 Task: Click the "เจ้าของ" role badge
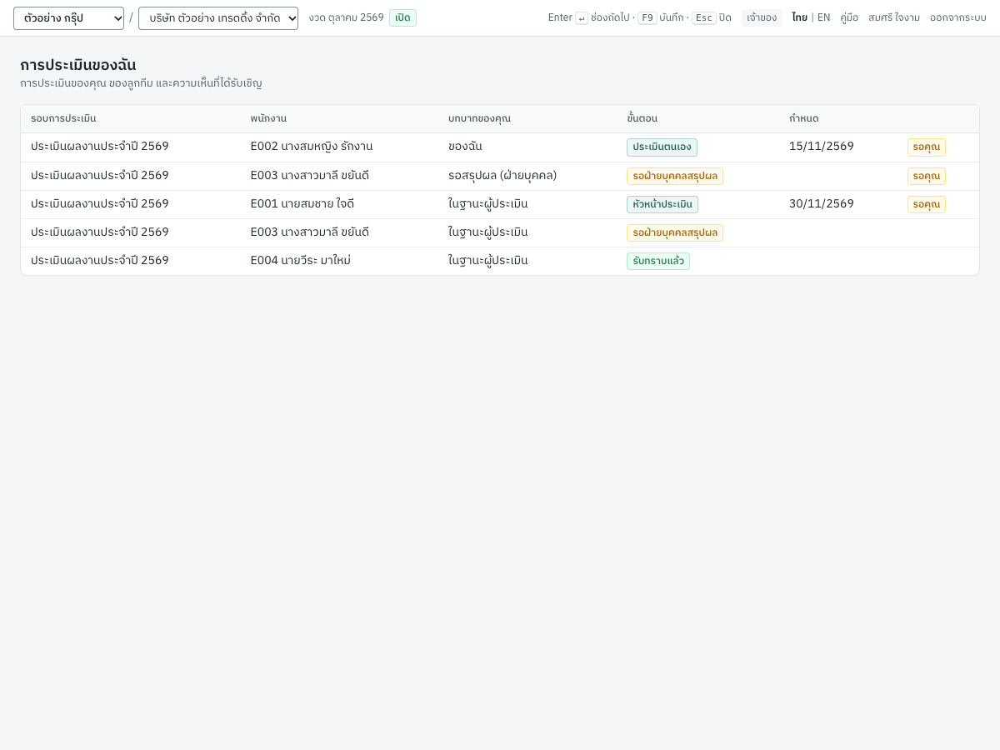pyautogui.click(x=762, y=17)
